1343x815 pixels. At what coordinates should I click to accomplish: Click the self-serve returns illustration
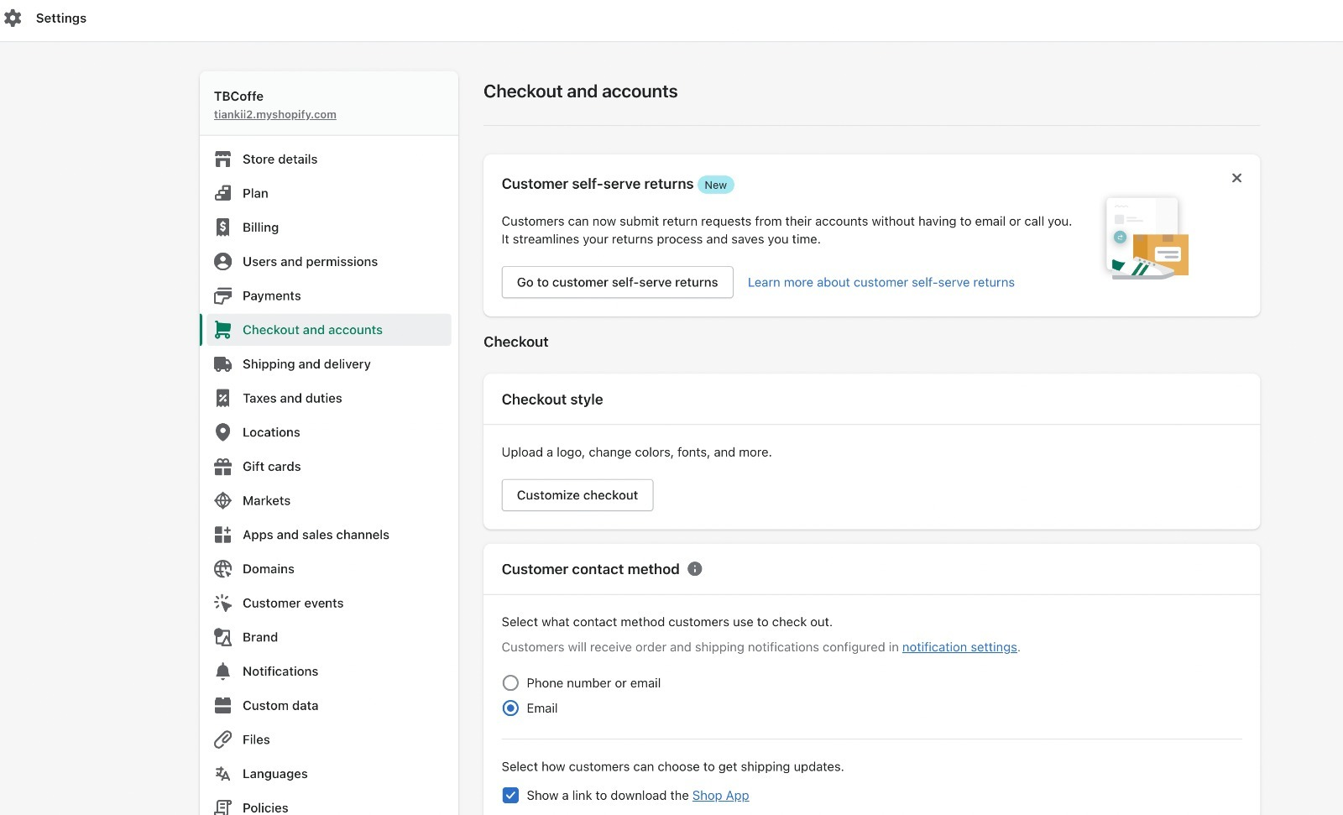[x=1147, y=238]
